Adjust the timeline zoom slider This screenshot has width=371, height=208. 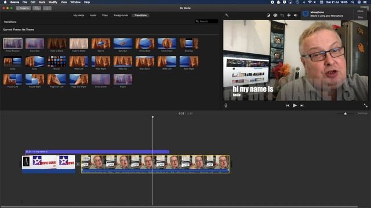point(345,114)
